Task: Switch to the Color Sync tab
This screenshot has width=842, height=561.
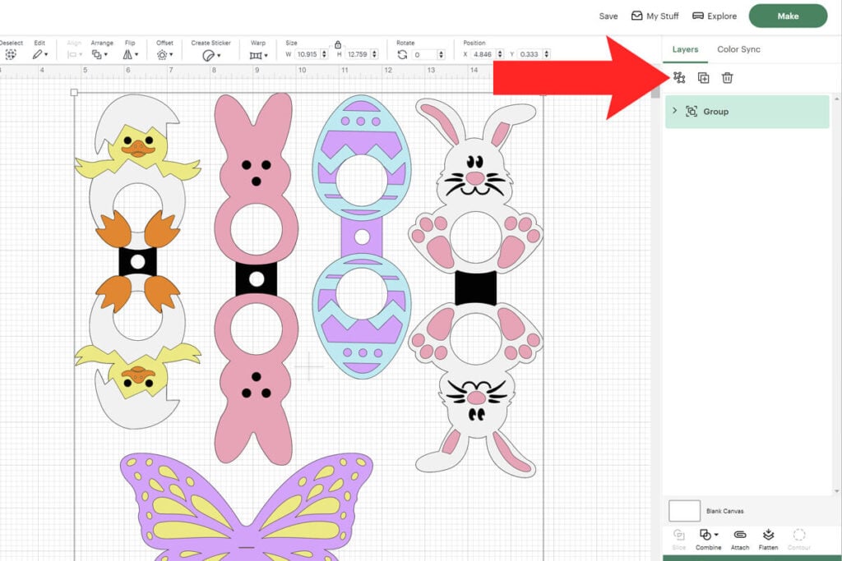Action: coord(738,49)
